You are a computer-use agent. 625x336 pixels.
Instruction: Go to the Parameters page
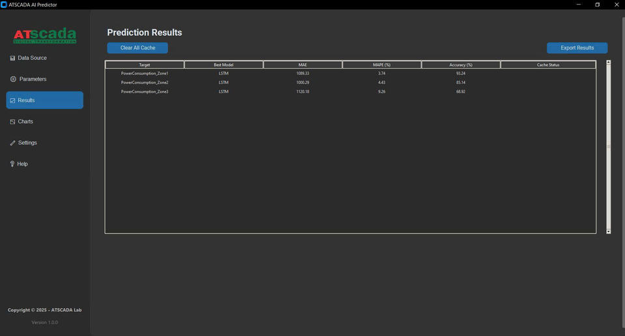45,79
